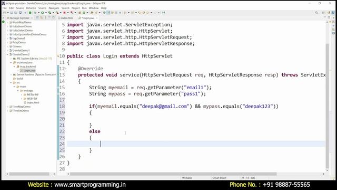Click the cursor position indicator in status bar
The height and width of the screenshot is (190, 337).
click(248, 178)
